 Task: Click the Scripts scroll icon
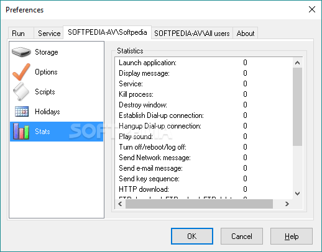coord(21,91)
